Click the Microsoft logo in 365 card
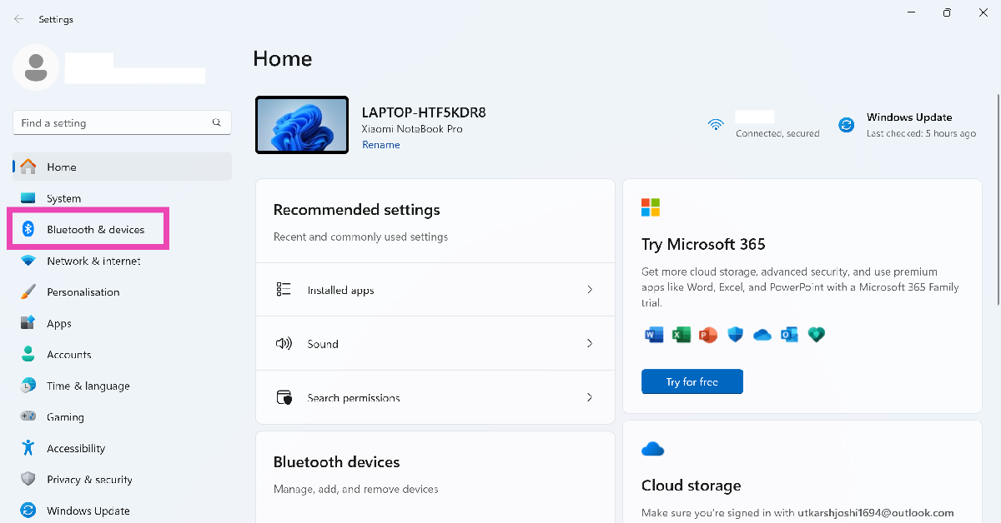1001x523 pixels. 651,207
